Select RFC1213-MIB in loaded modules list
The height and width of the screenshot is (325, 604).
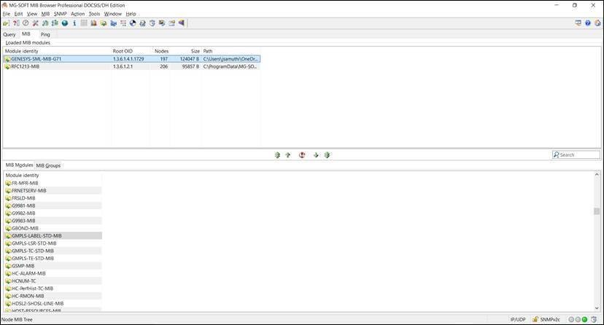(x=25, y=66)
